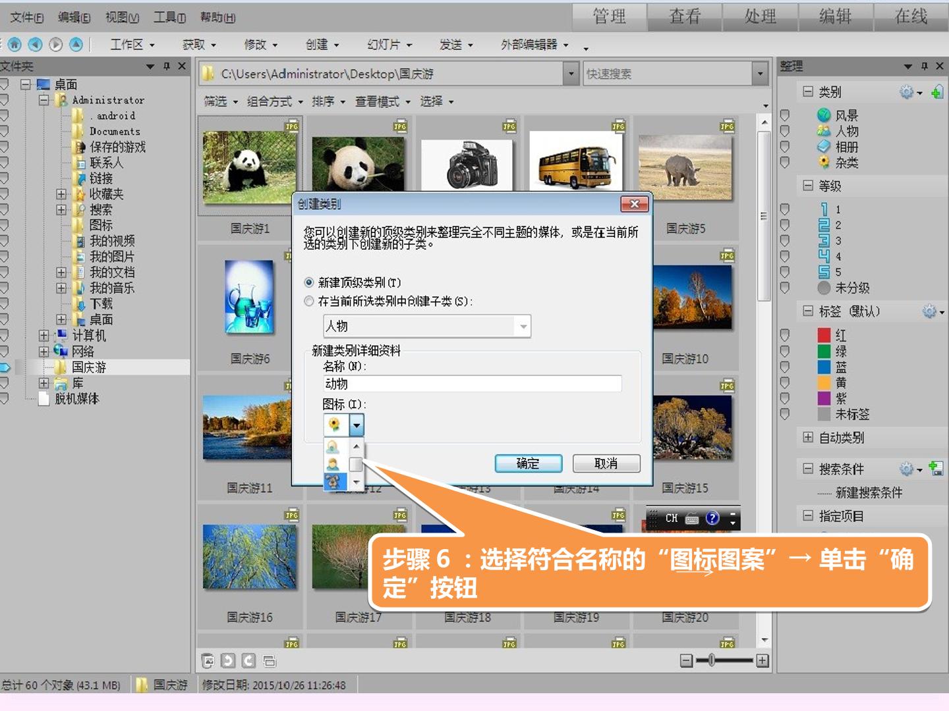
Task: Go back using the left arrow icon
Action: click(35, 44)
